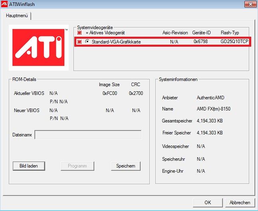Click the Speichern button

(126, 166)
